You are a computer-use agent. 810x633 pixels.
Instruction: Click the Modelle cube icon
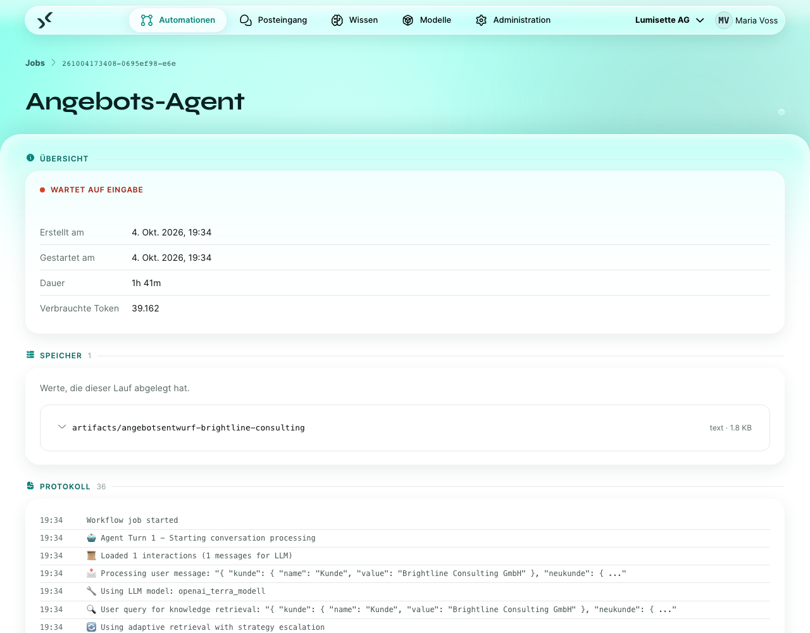click(x=408, y=20)
